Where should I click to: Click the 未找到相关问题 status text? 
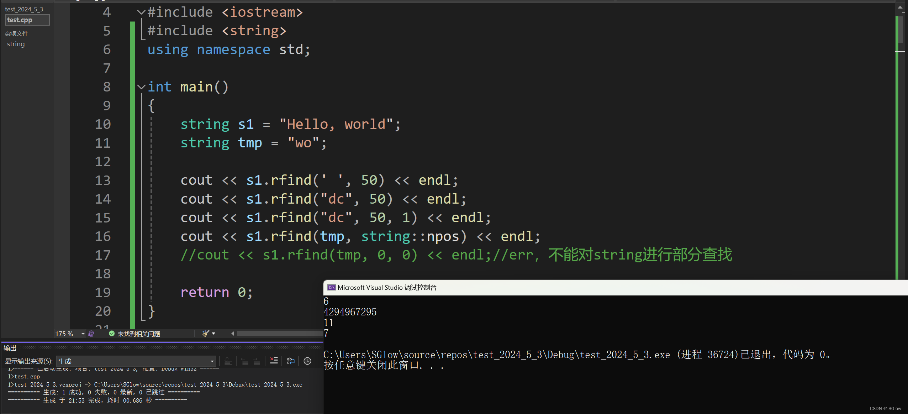coord(139,334)
